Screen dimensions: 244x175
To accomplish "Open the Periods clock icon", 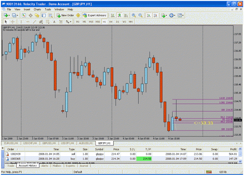I will (x=171, y=15).
